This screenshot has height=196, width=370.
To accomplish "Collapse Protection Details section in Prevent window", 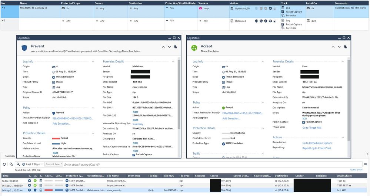I will (x=93, y=134).
